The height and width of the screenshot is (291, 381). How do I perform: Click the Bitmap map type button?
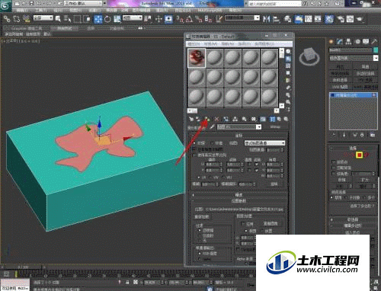275,126
